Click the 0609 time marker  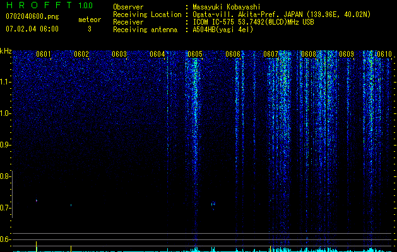(347, 54)
